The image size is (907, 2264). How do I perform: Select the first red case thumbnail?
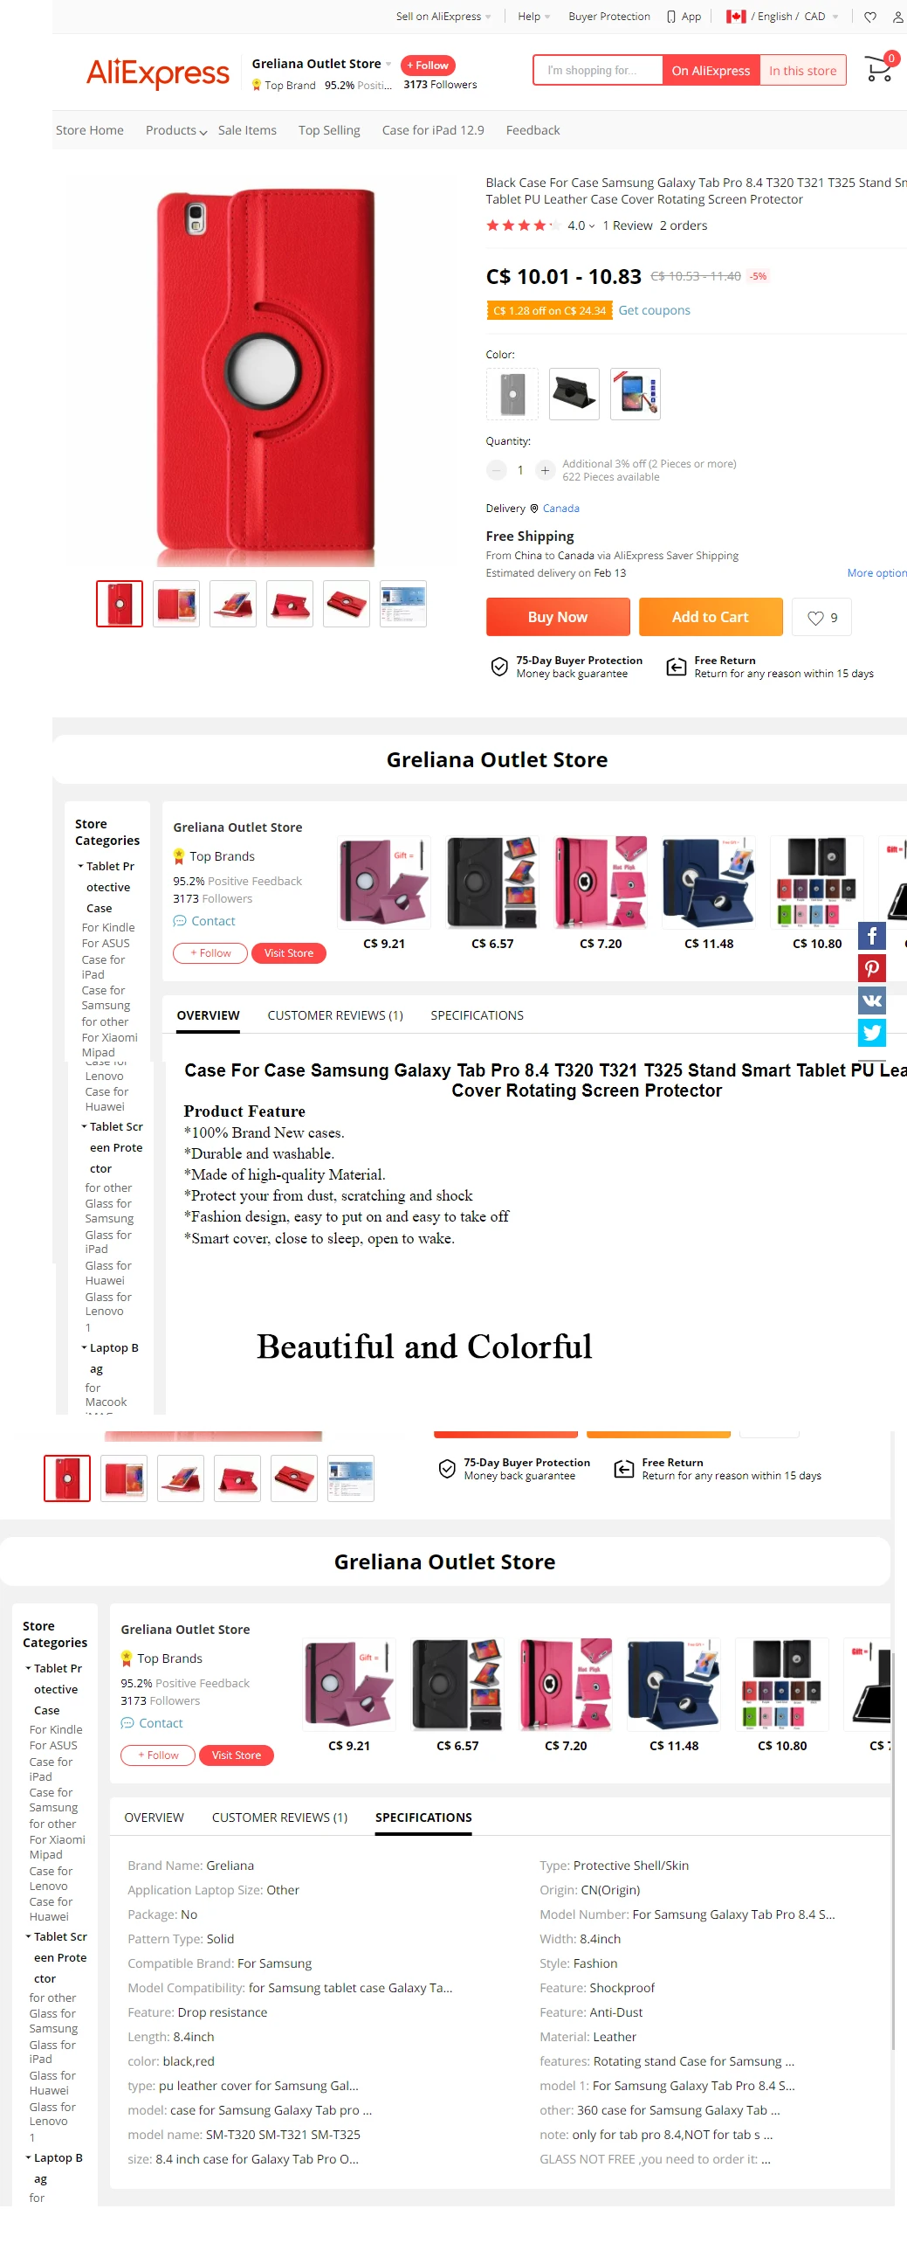tap(120, 604)
